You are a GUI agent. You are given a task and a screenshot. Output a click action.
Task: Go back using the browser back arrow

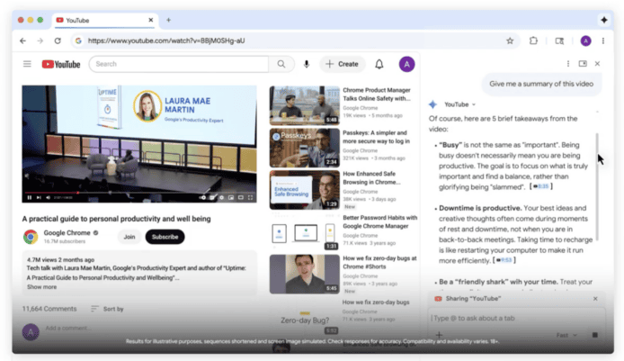click(22, 41)
